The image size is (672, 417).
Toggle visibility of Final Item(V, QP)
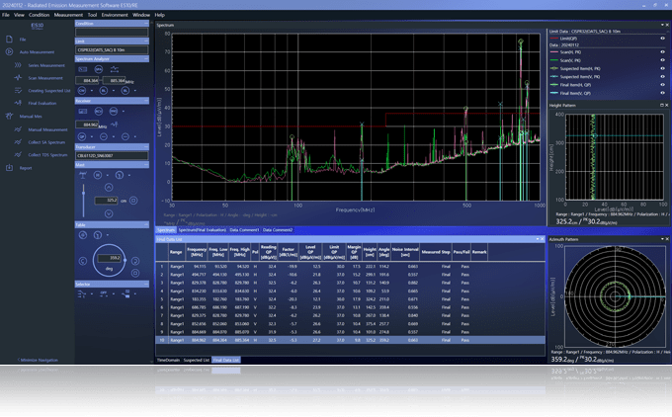(x=662, y=92)
